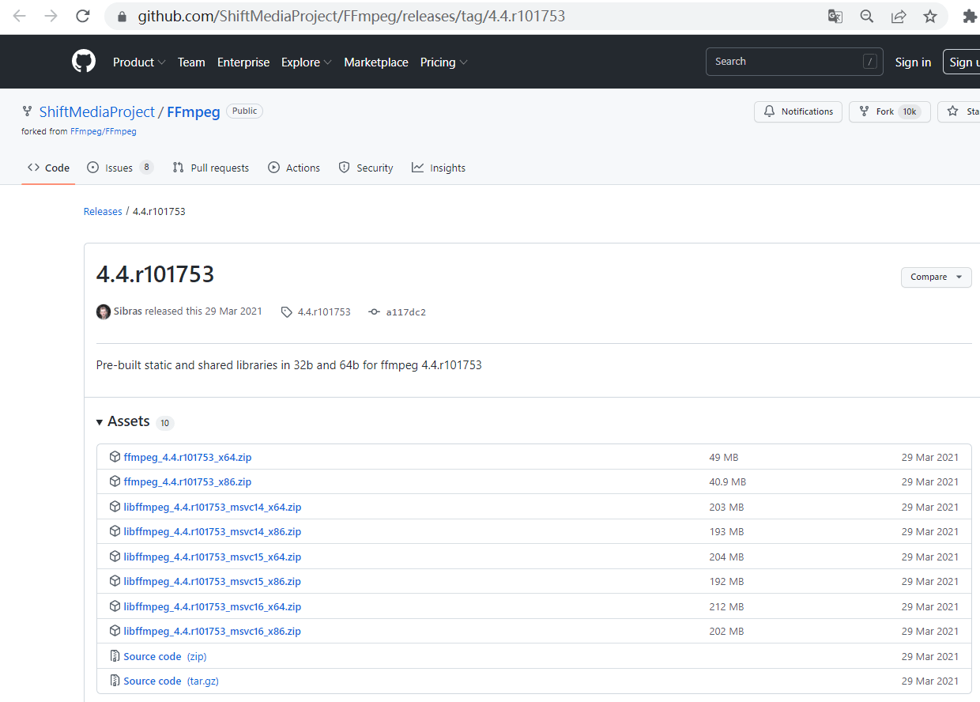Open the Explore dropdown menu

[307, 62]
